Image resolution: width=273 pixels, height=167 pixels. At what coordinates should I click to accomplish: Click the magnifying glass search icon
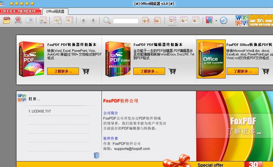pyautogui.click(x=107, y=20)
